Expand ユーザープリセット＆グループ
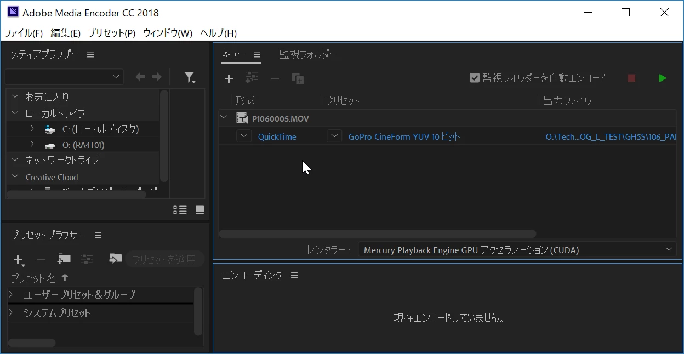 pyautogui.click(x=12, y=295)
